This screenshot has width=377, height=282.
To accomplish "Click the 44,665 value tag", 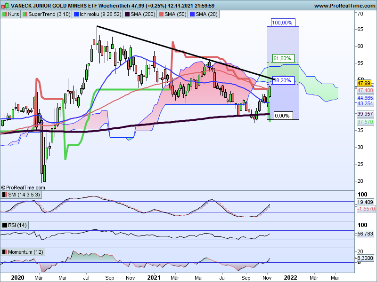I will click(365, 98).
